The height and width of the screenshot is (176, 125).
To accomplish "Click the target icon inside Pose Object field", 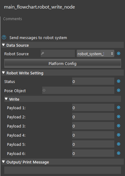I will [44, 90].
